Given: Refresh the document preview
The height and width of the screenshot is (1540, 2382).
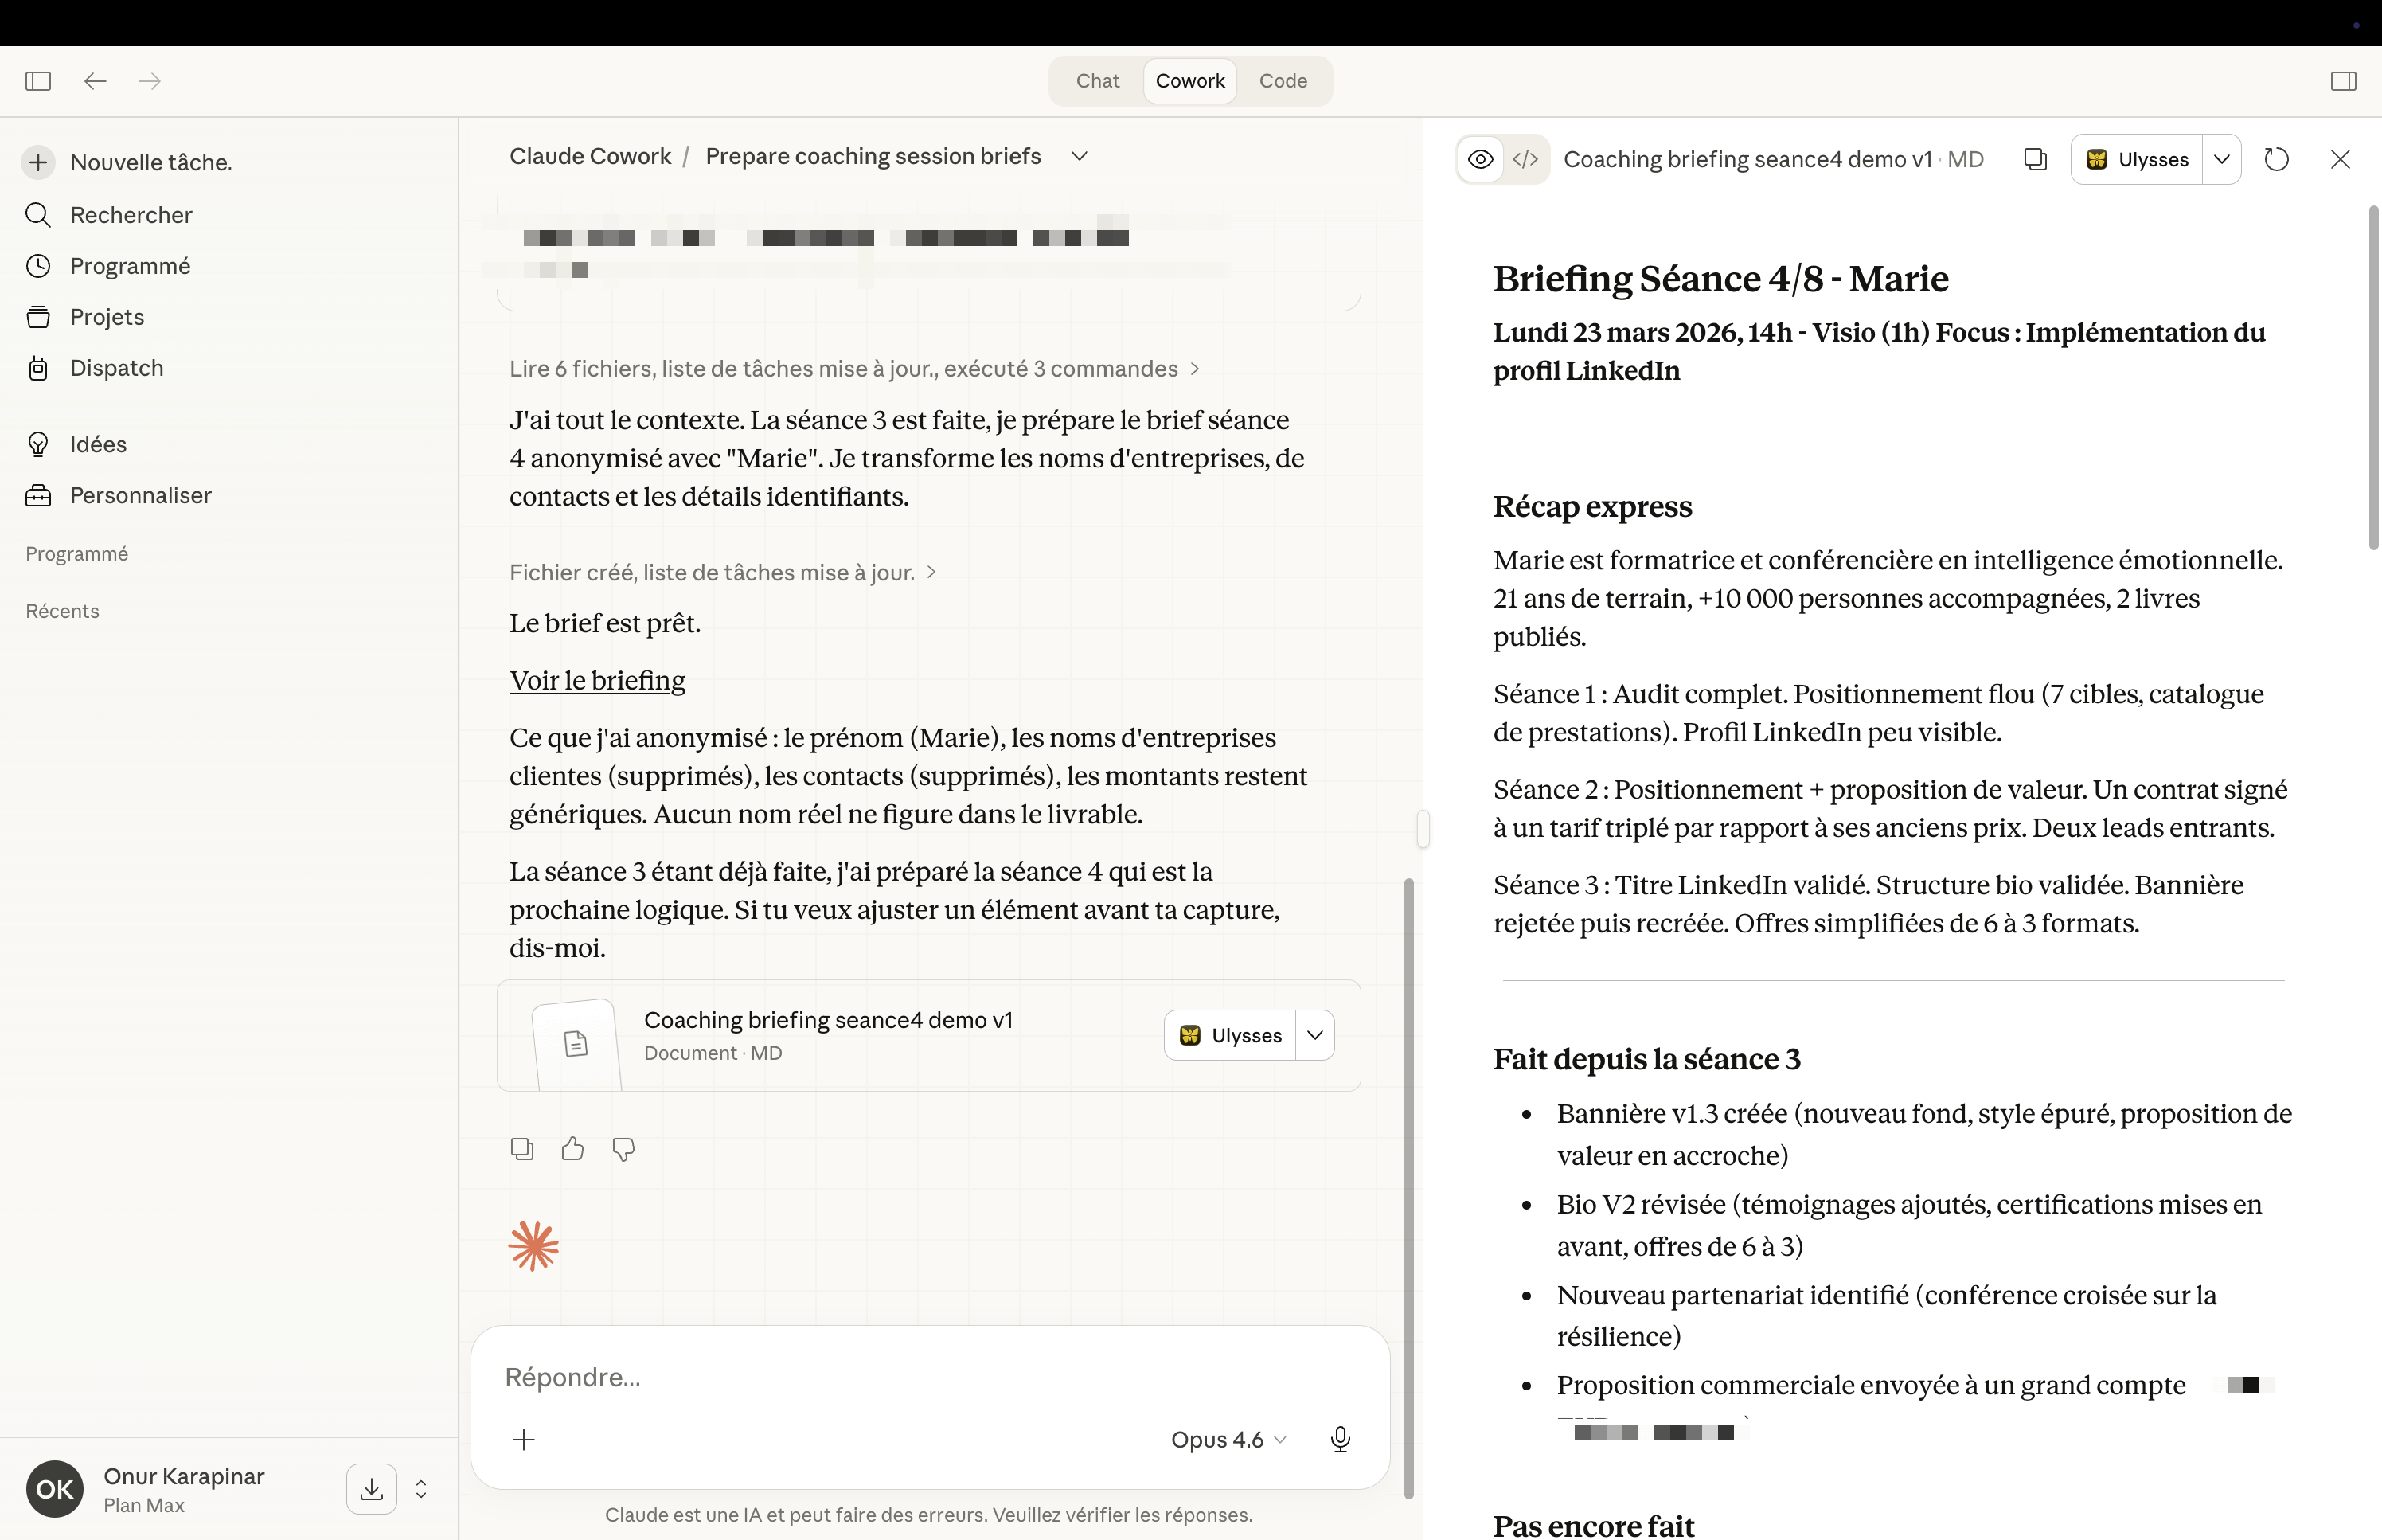Looking at the screenshot, I should pyautogui.click(x=2277, y=160).
